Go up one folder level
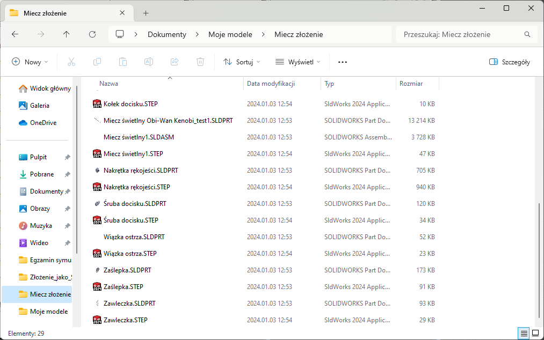 click(67, 34)
